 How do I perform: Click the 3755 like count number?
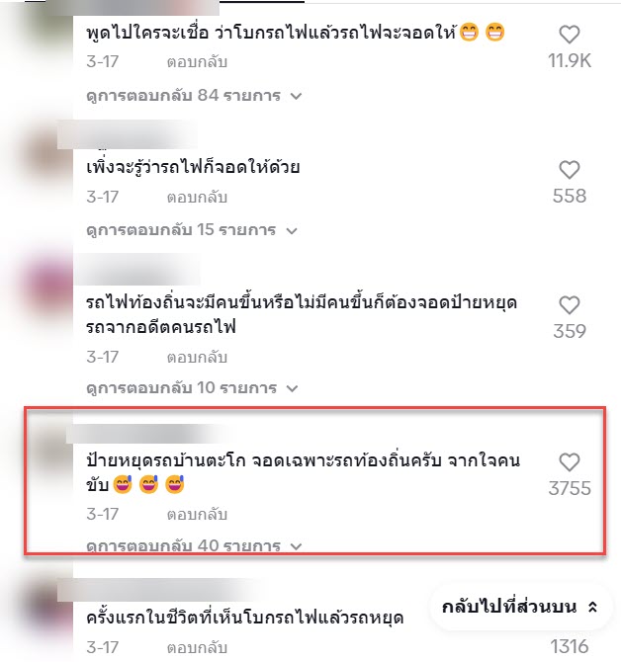click(570, 488)
